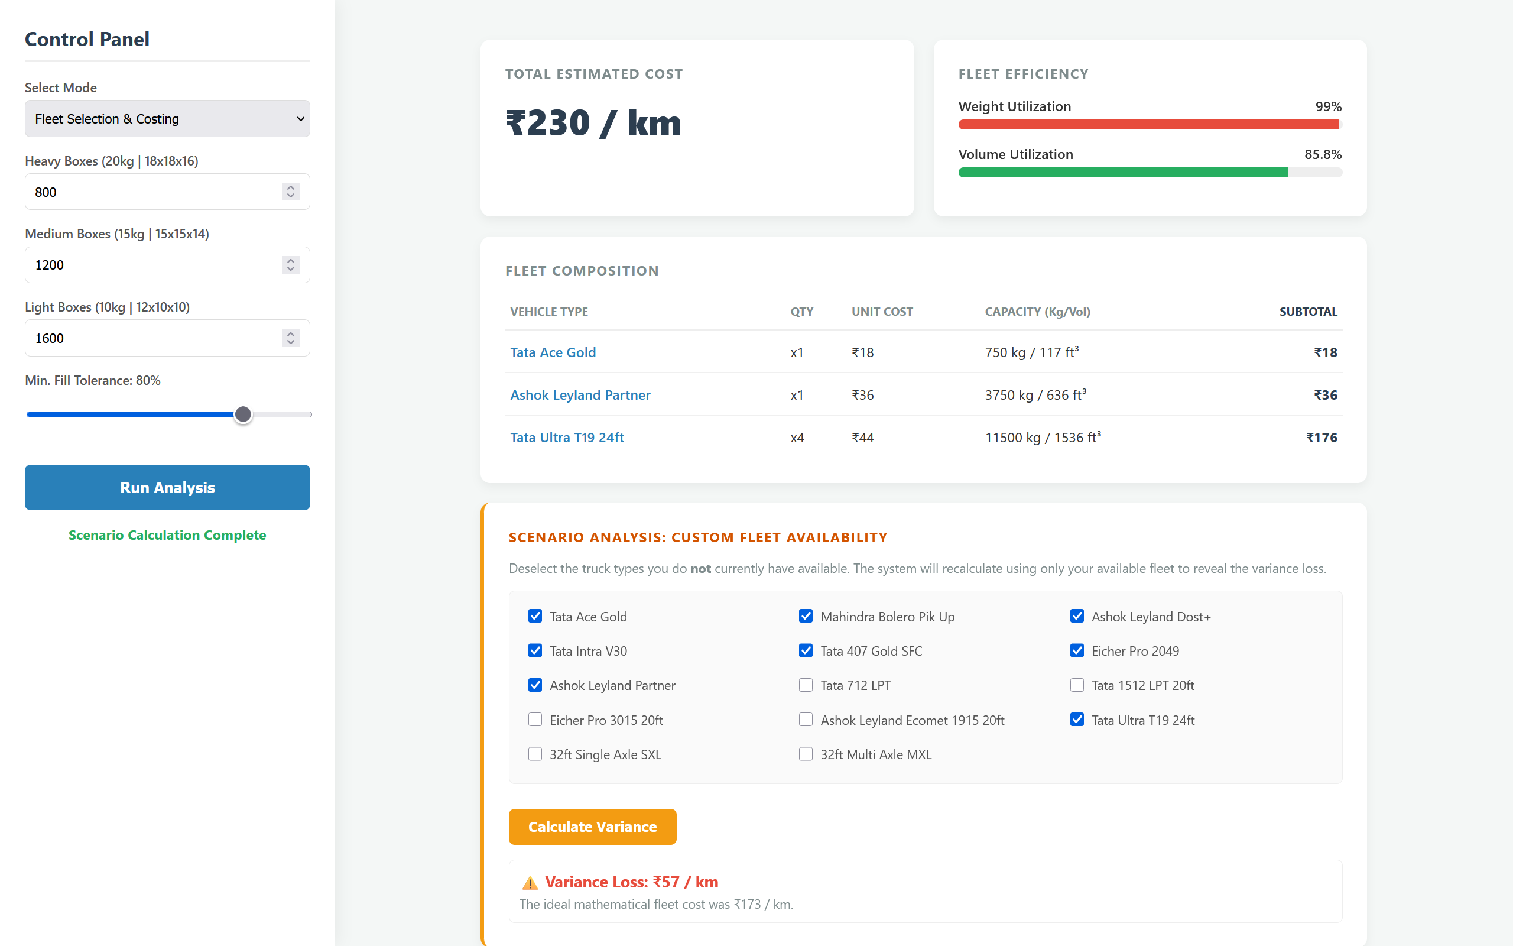This screenshot has height=946, width=1513.
Task: Open the Tata Ultra T19 24ft link
Action: 567,438
